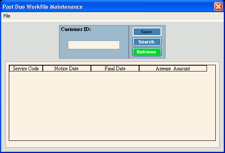225x153 pixels.
Task: Select the Arrears Amount column header
Action: [173, 69]
